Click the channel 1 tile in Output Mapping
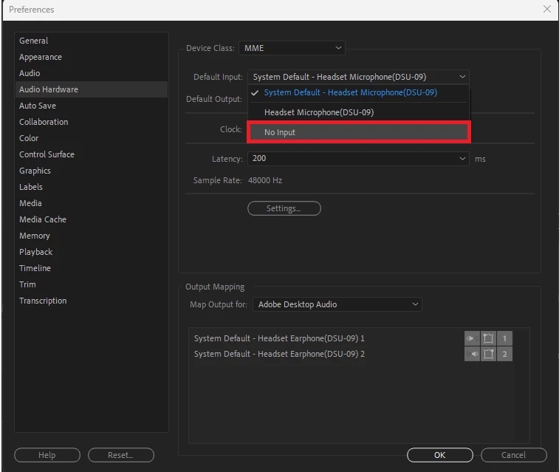The image size is (559, 472). 504,338
